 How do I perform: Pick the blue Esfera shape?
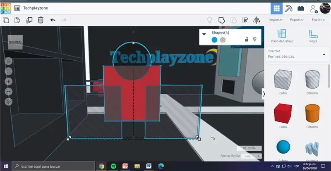[283, 147]
